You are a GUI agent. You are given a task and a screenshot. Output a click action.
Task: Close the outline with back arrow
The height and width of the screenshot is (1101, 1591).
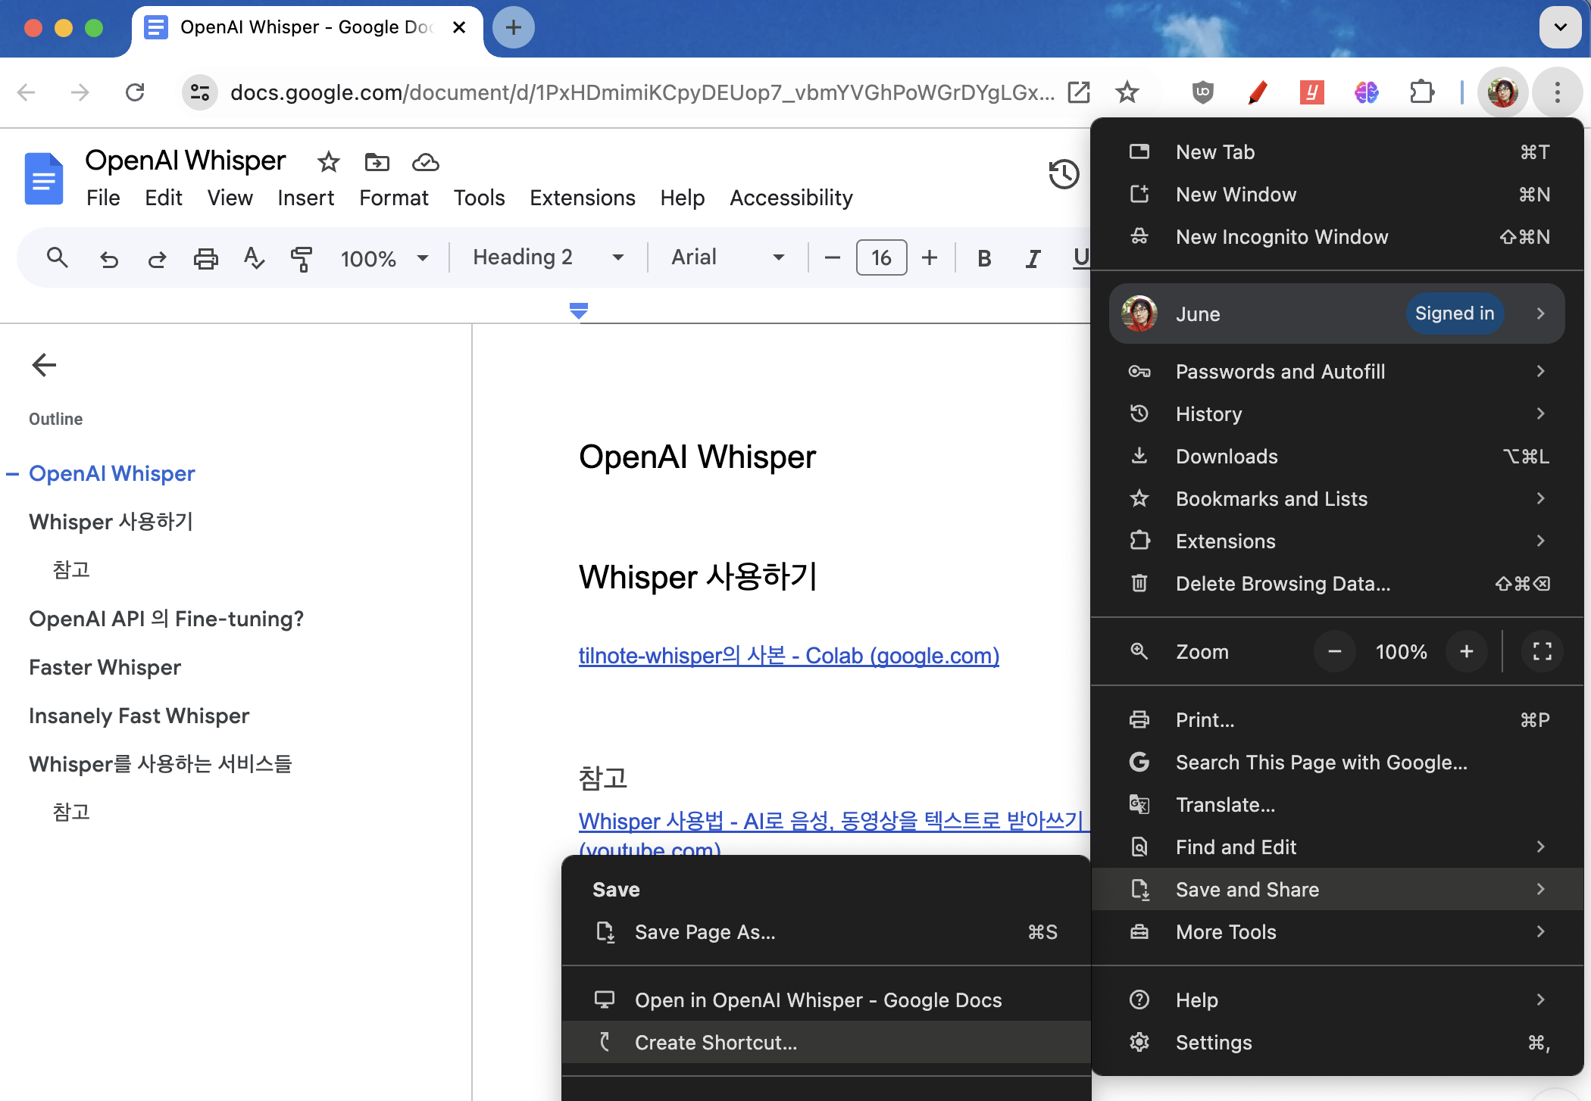coord(44,365)
